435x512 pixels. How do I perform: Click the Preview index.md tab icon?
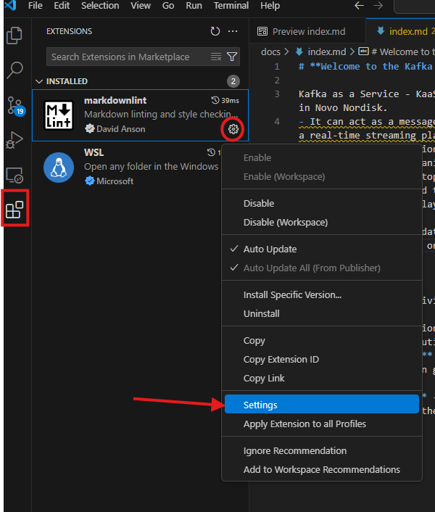(x=262, y=31)
